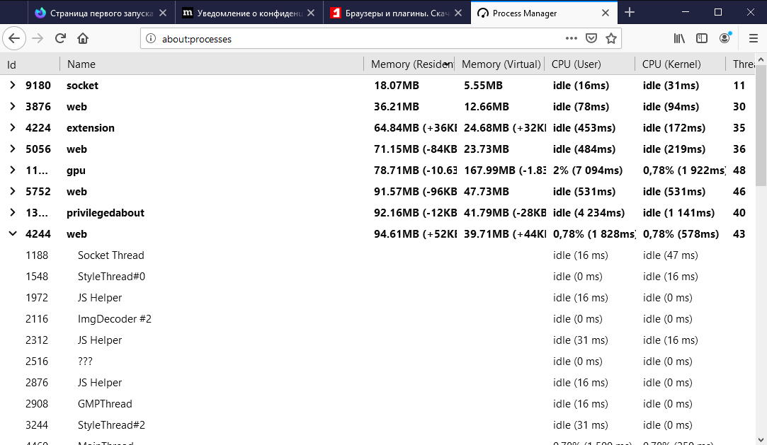Expand web process 5056 threads
This screenshot has width=767, height=445.
pyautogui.click(x=13, y=149)
